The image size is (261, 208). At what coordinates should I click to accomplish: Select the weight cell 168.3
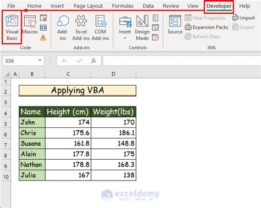tap(113, 165)
